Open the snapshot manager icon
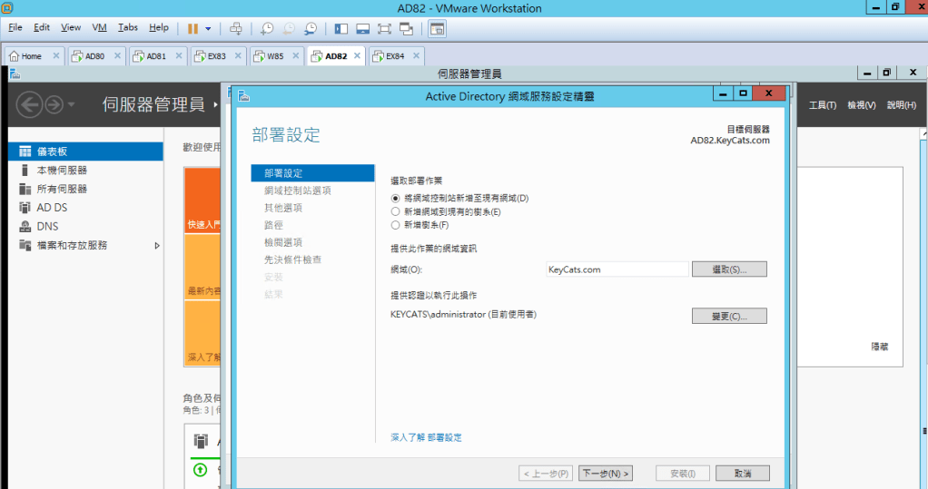This screenshot has width=928, height=489. click(x=311, y=28)
